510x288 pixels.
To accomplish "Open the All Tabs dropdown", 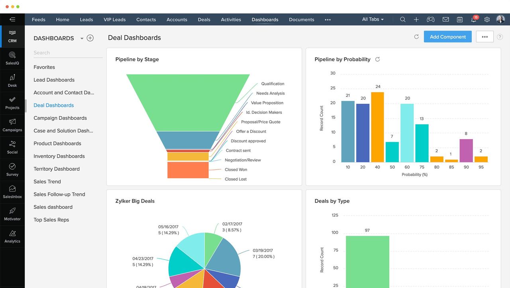I will (373, 19).
